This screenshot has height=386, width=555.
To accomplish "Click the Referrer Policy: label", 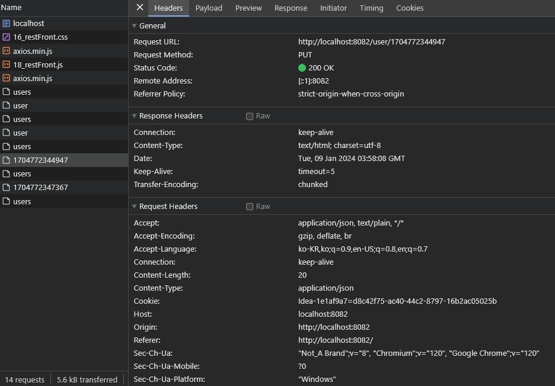I will click(x=160, y=94).
